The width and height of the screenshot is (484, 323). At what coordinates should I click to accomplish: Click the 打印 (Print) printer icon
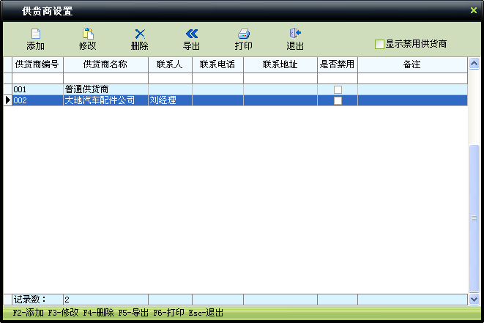tap(244, 34)
